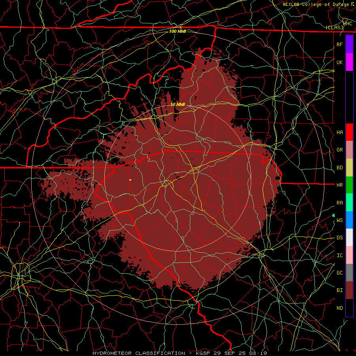Click the ND legend label

(x=340, y=308)
